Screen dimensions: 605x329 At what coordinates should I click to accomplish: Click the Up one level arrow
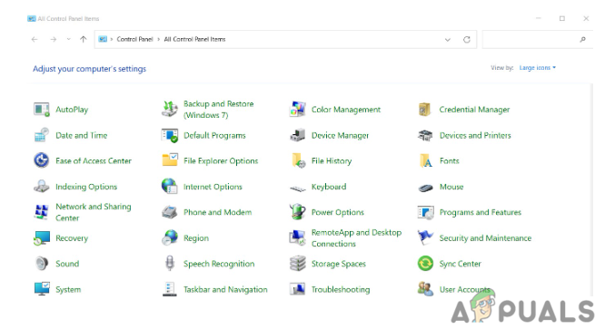[x=83, y=39]
